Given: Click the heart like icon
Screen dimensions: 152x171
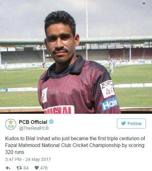Looking at the screenshot, I should (37, 168).
